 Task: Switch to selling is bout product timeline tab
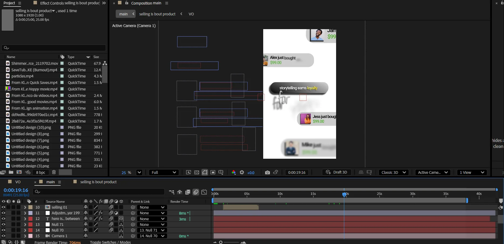(98, 182)
